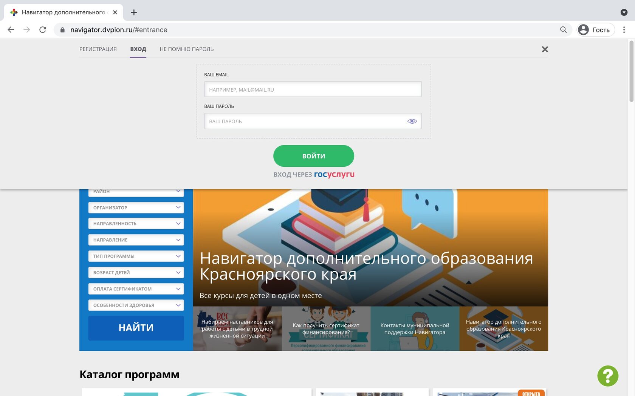Click the main Навигатор banner heading
The height and width of the screenshot is (396, 635).
pos(366,266)
